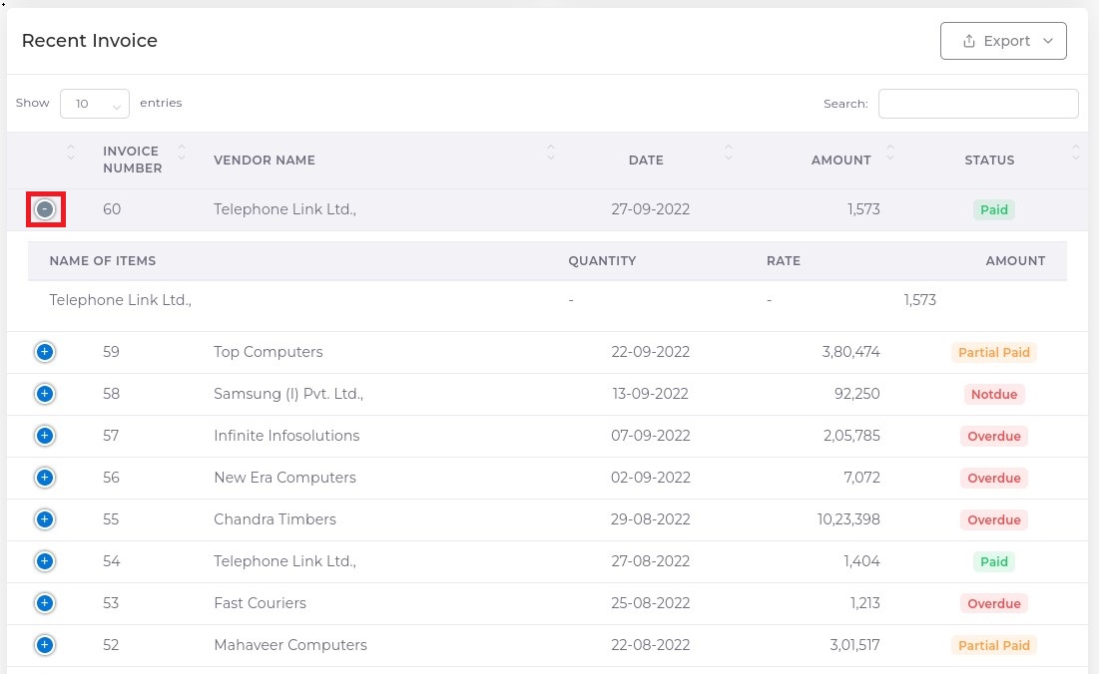Toggle sorting on the Invoice Number column
Screen dimensions: 1099x674
[181, 153]
